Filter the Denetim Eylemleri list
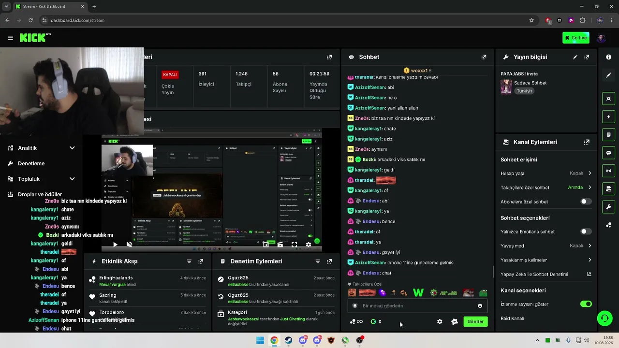 [318, 261]
